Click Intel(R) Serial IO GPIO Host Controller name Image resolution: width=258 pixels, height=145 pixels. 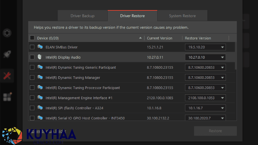(85, 118)
